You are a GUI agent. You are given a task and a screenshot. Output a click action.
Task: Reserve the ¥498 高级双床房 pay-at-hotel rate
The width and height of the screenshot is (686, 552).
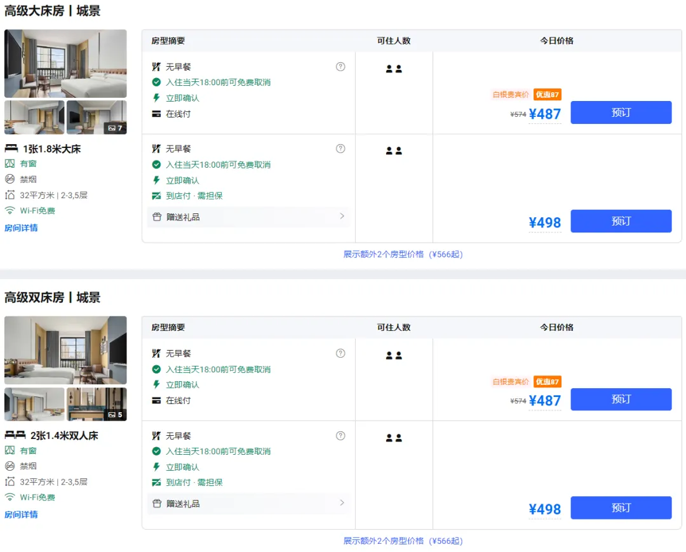point(621,508)
